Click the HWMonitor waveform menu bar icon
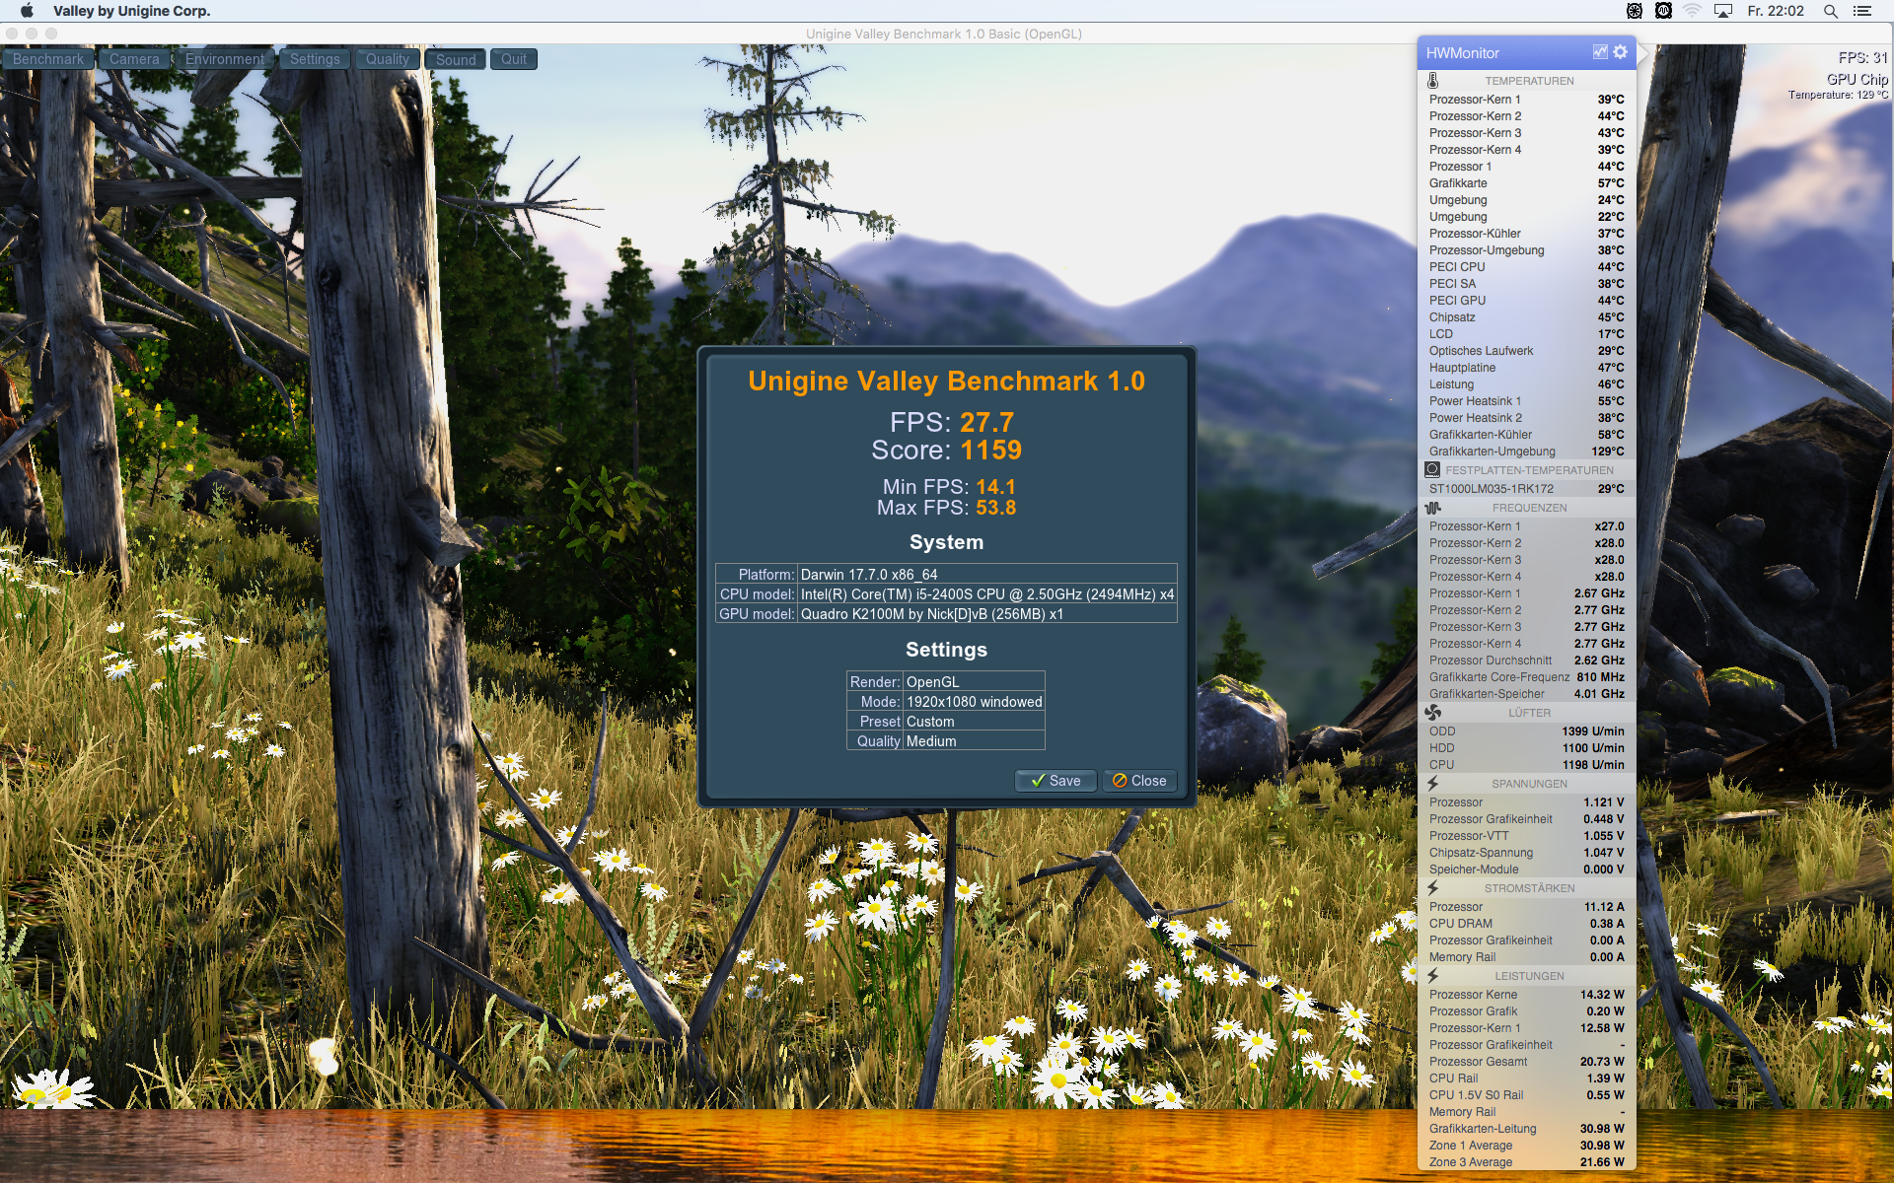Image resolution: width=1894 pixels, height=1183 pixels. point(1663,11)
